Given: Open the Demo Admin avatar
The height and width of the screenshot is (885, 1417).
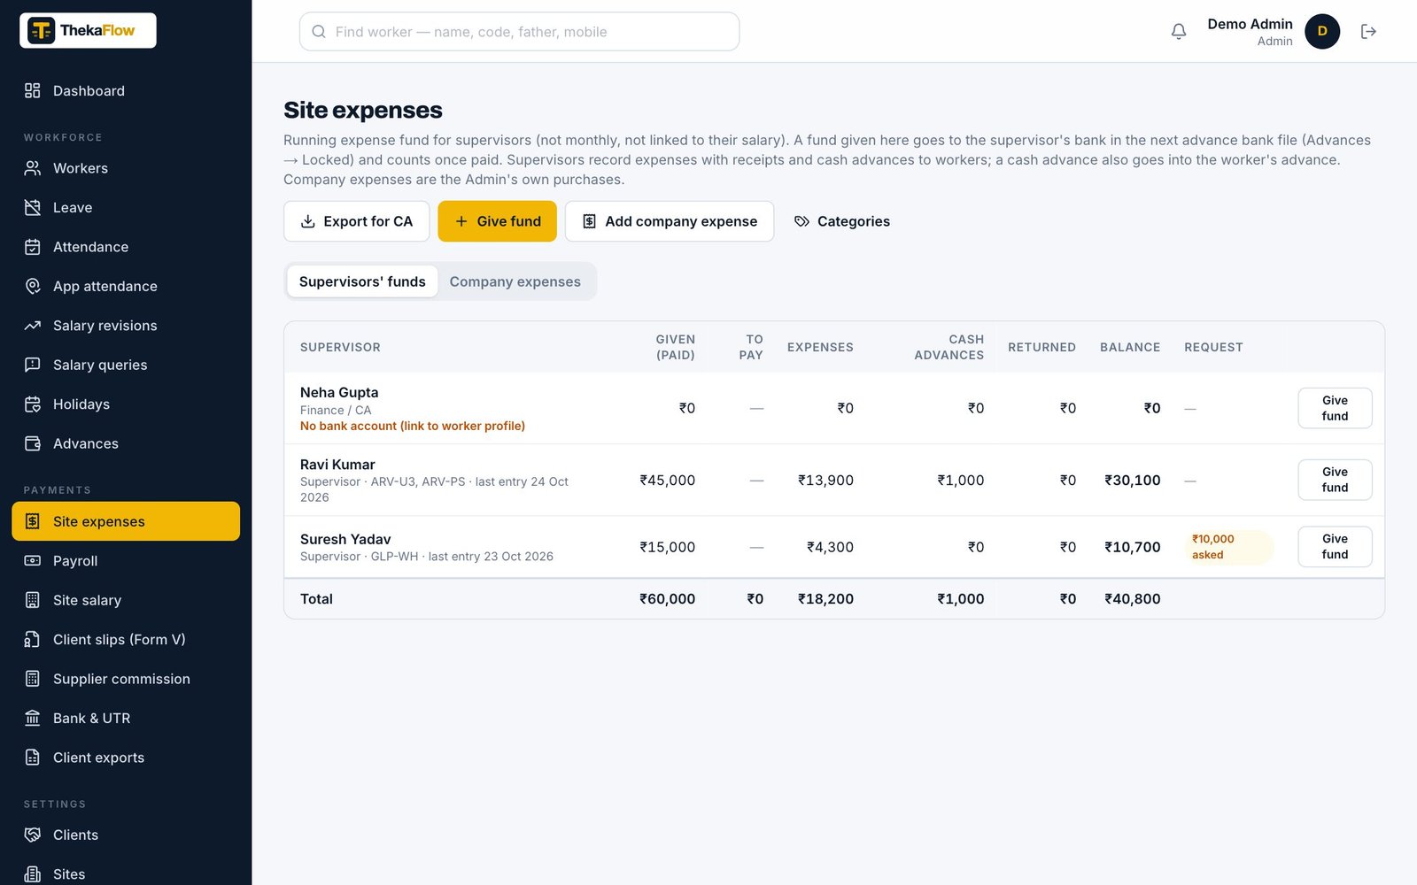Looking at the screenshot, I should point(1322,32).
